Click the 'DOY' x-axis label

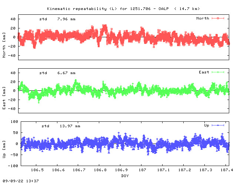pyautogui.click(x=125, y=176)
